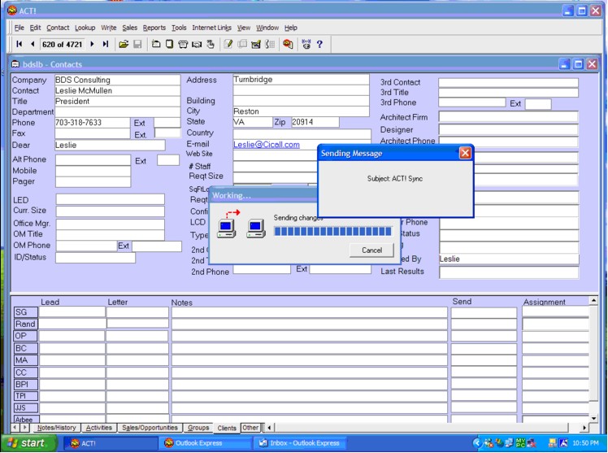Click the tray icon next to the clock
608x453 pixels.
point(563,442)
